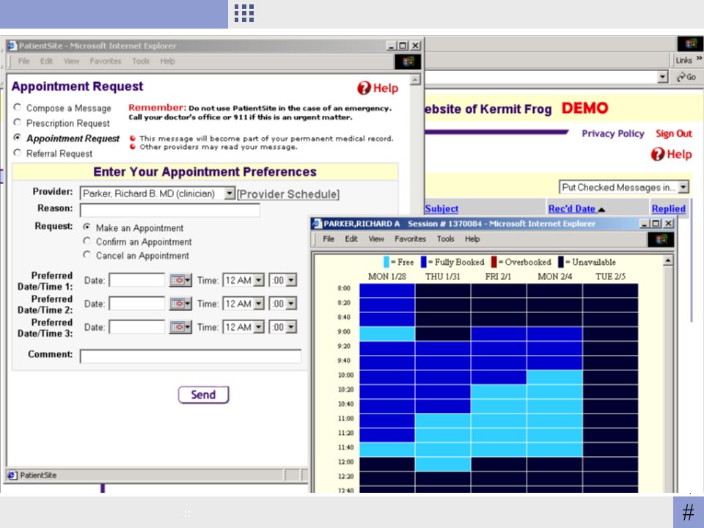The width and height of the screenshot is (704, 528).
Task: Open minutes dropdown for Preferred Date/Time 2
Action: coord(291,304)
